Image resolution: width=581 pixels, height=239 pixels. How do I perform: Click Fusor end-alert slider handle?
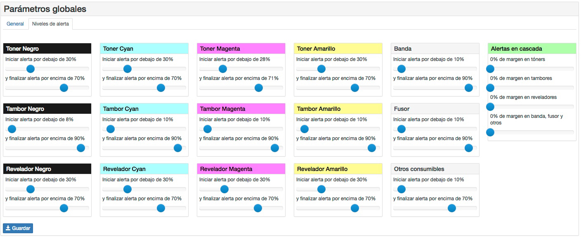pos(469,148)
